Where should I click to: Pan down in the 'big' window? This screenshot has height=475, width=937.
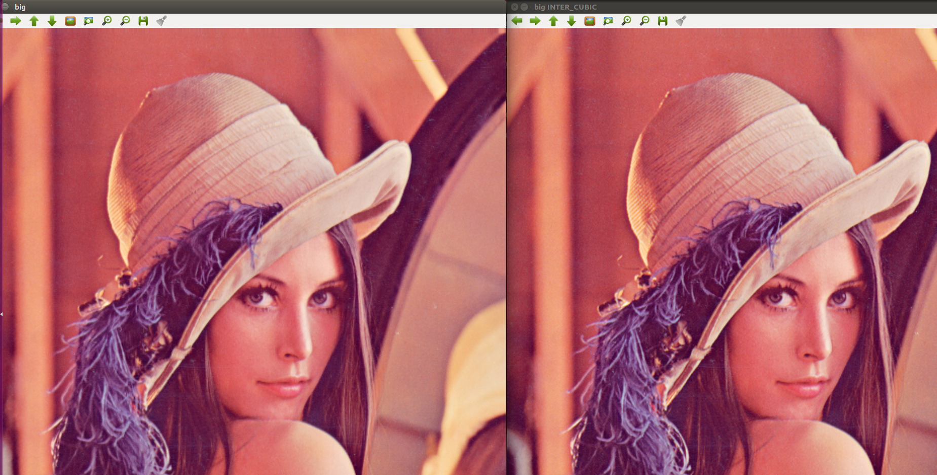(x=52, y=21)
